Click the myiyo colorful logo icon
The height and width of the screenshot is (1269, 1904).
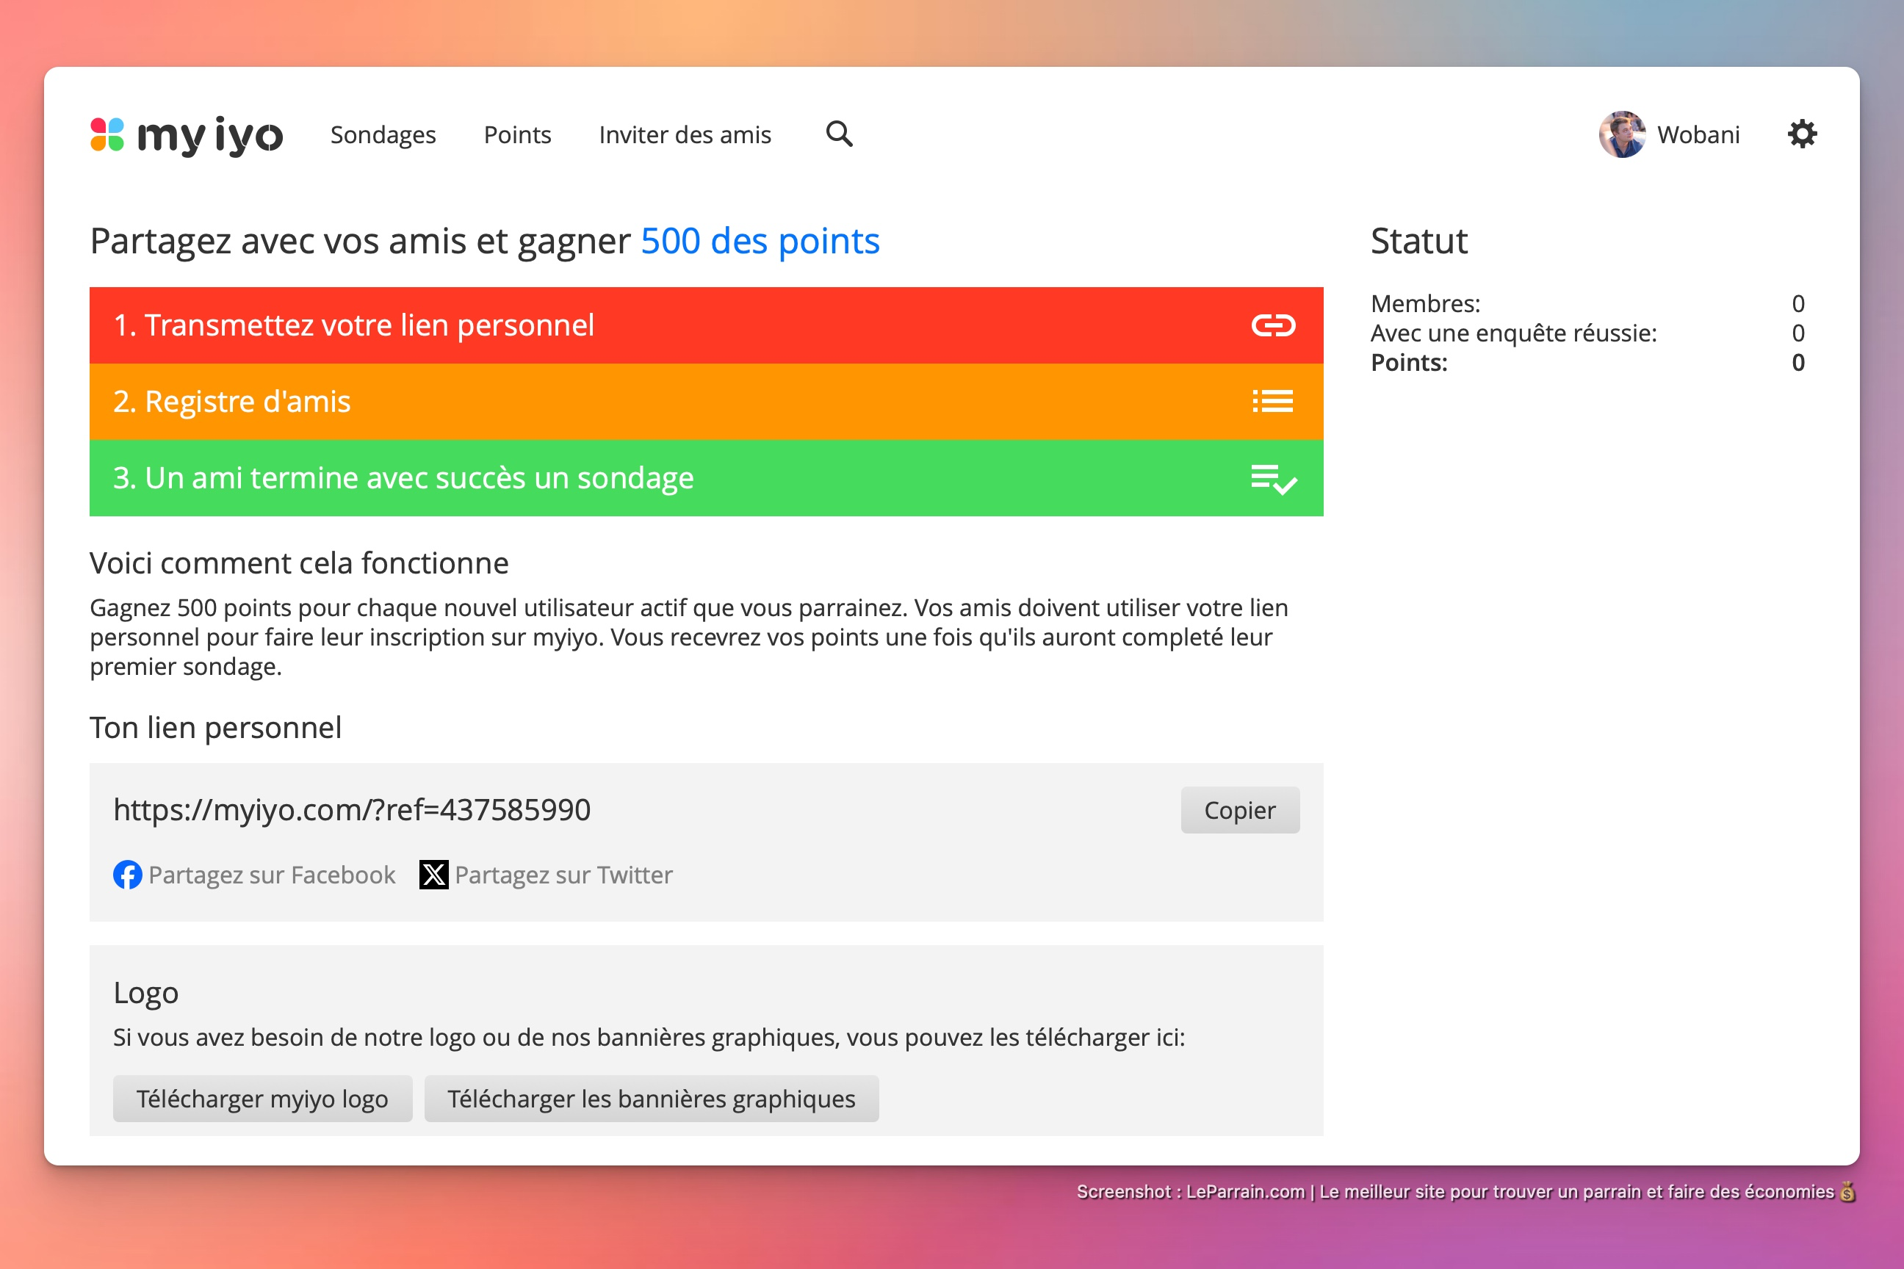coord(107,134)
